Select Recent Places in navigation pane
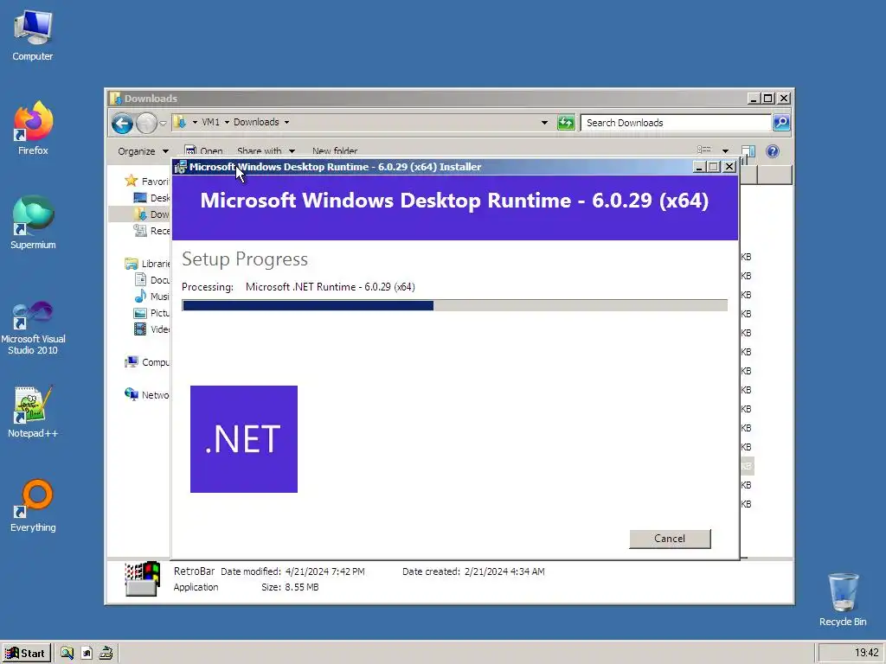The image size is (886, 664). pos(151,230)
